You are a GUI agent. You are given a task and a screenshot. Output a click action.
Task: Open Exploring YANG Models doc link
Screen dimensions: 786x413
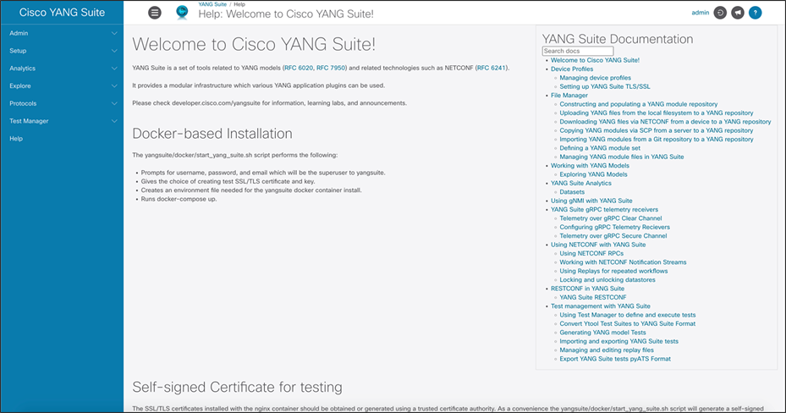point(593,174)
